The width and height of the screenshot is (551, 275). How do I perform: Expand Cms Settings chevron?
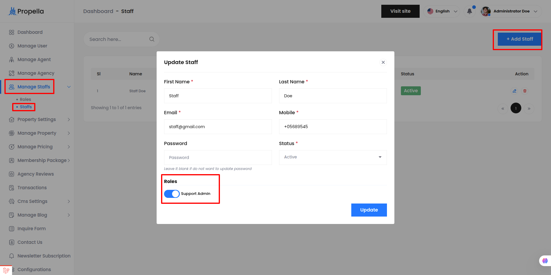click(69, 201)
